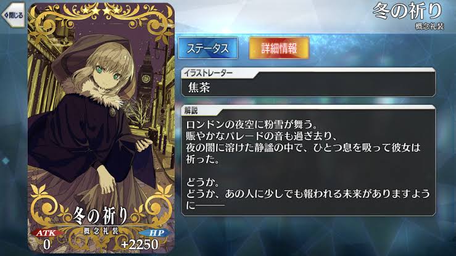The height and width of the screenshot is (256, 456).
Task: Tap the HP value +2250
Action: pyautogui.click(x=140, y=245)
